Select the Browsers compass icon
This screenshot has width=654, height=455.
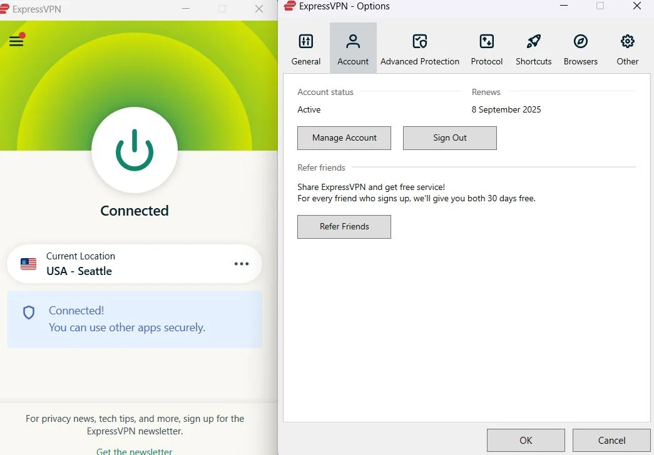581,41
